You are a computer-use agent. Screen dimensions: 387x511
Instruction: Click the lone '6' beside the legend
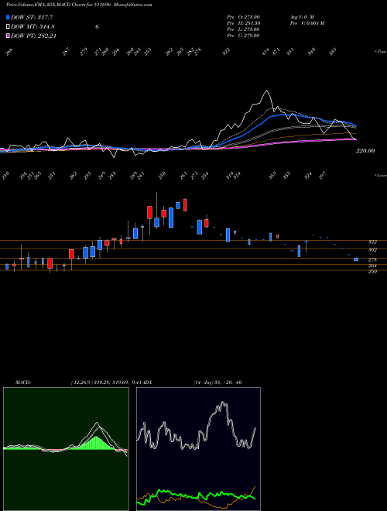point(97,27)
